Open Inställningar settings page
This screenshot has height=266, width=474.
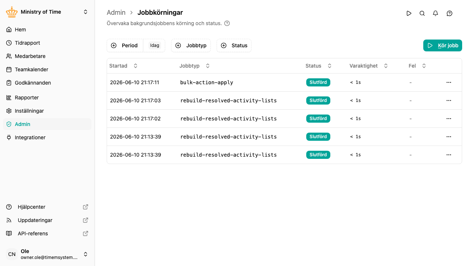47,111
